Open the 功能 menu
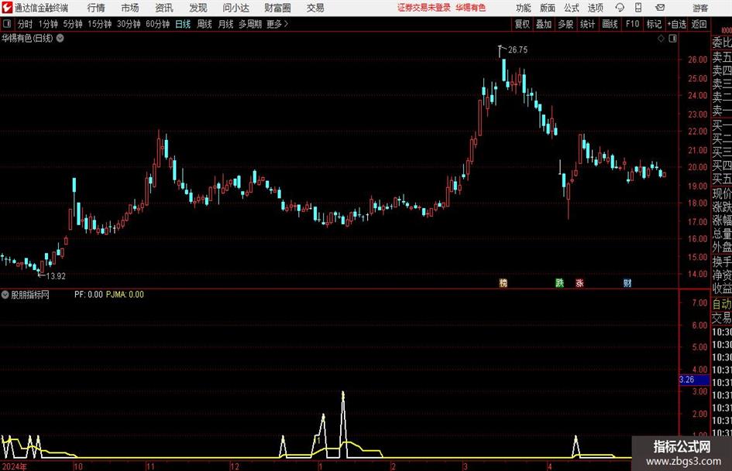 pos(524,8)
